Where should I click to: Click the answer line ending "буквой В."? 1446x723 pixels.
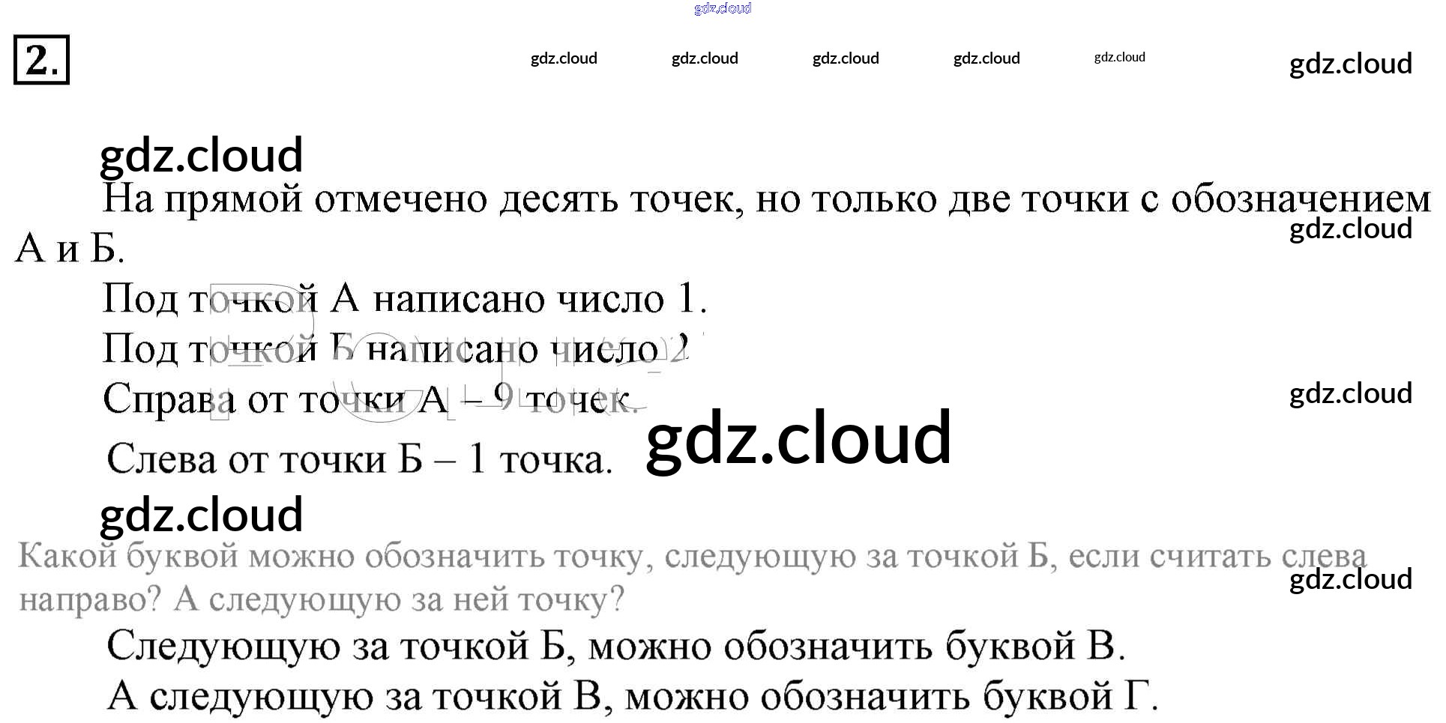[615, 646]
